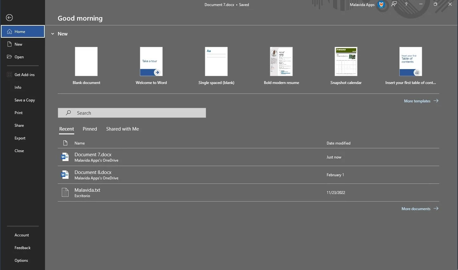
Task: Click the question mark help icon
Action: tap(406, 4)
